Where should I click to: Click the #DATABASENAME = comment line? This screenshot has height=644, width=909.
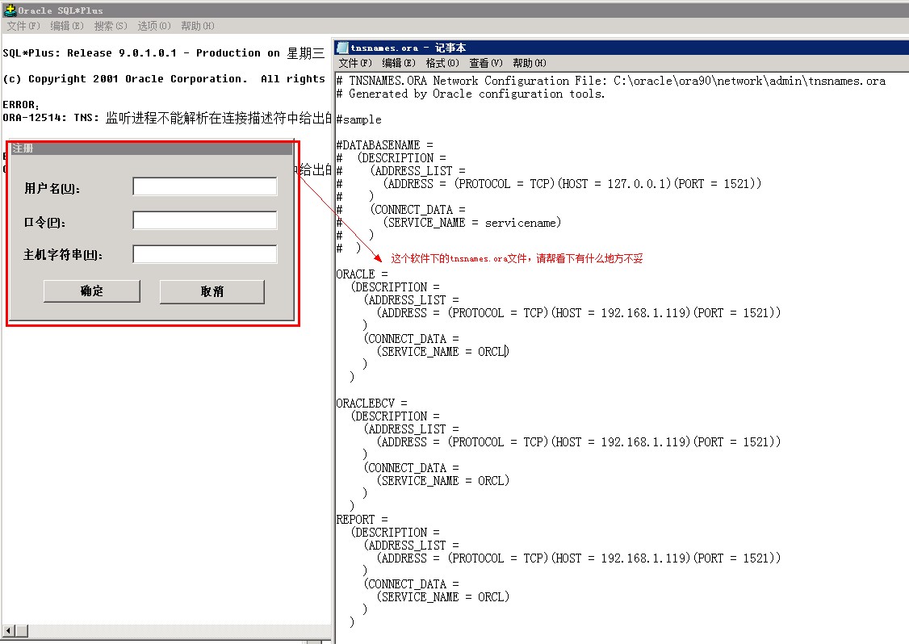(384, 145)
